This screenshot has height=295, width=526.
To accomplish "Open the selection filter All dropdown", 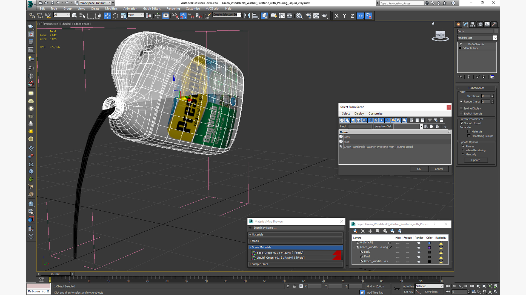I will 62,15.
